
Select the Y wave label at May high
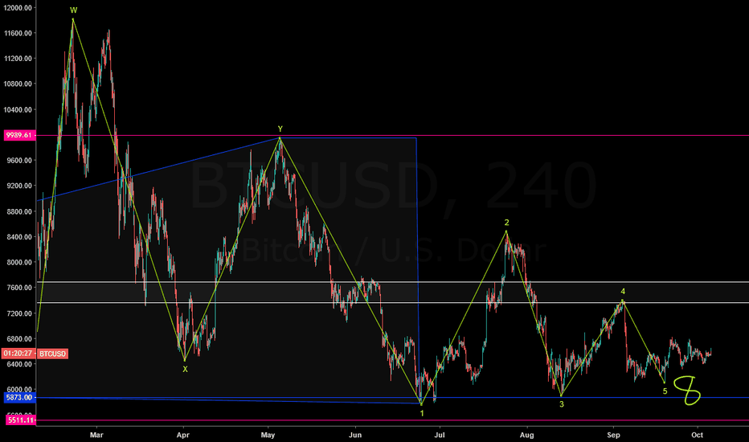[x=280, y=129]
